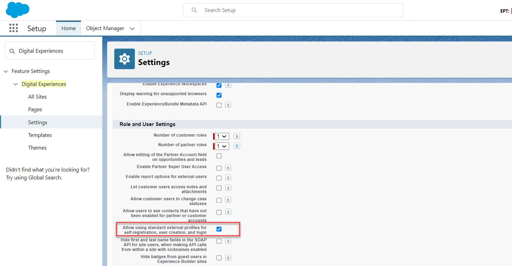This screenshot has width=512, height=266.
Task: Click info icon beside Number of partner roles
Action: 237,146
